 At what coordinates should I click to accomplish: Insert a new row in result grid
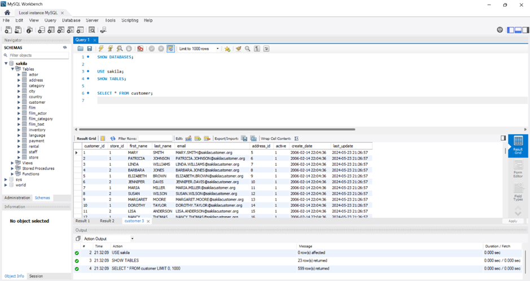click(198, 138)
